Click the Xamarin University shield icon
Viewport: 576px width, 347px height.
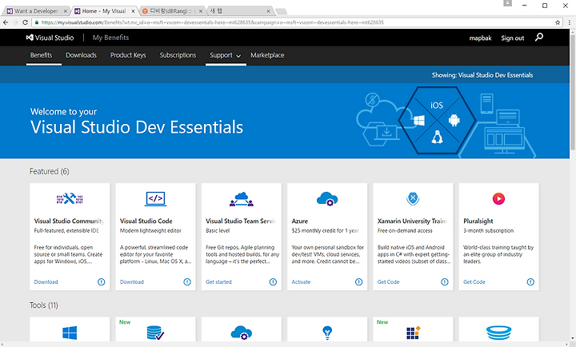point(413,198)
